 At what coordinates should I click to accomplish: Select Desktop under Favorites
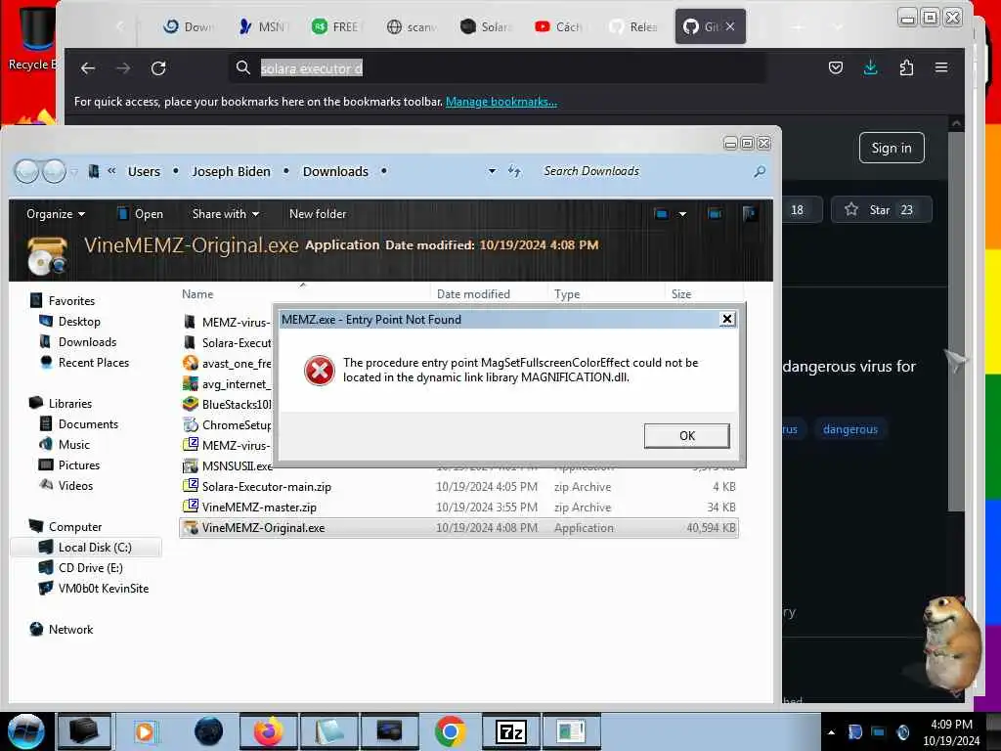tap(79, 321)
